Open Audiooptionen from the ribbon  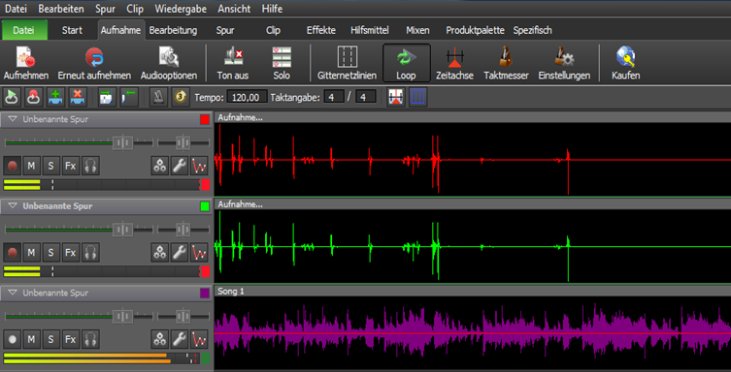point(169,63)
